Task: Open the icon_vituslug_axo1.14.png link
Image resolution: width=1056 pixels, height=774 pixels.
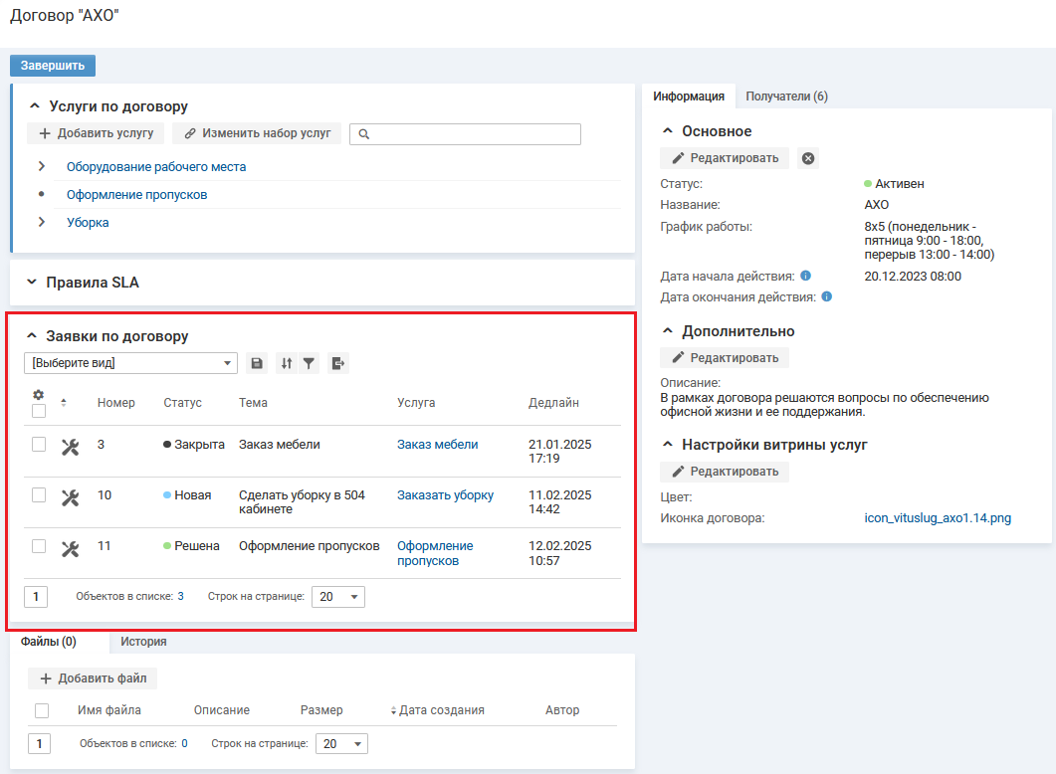Action: coord(938,518)
